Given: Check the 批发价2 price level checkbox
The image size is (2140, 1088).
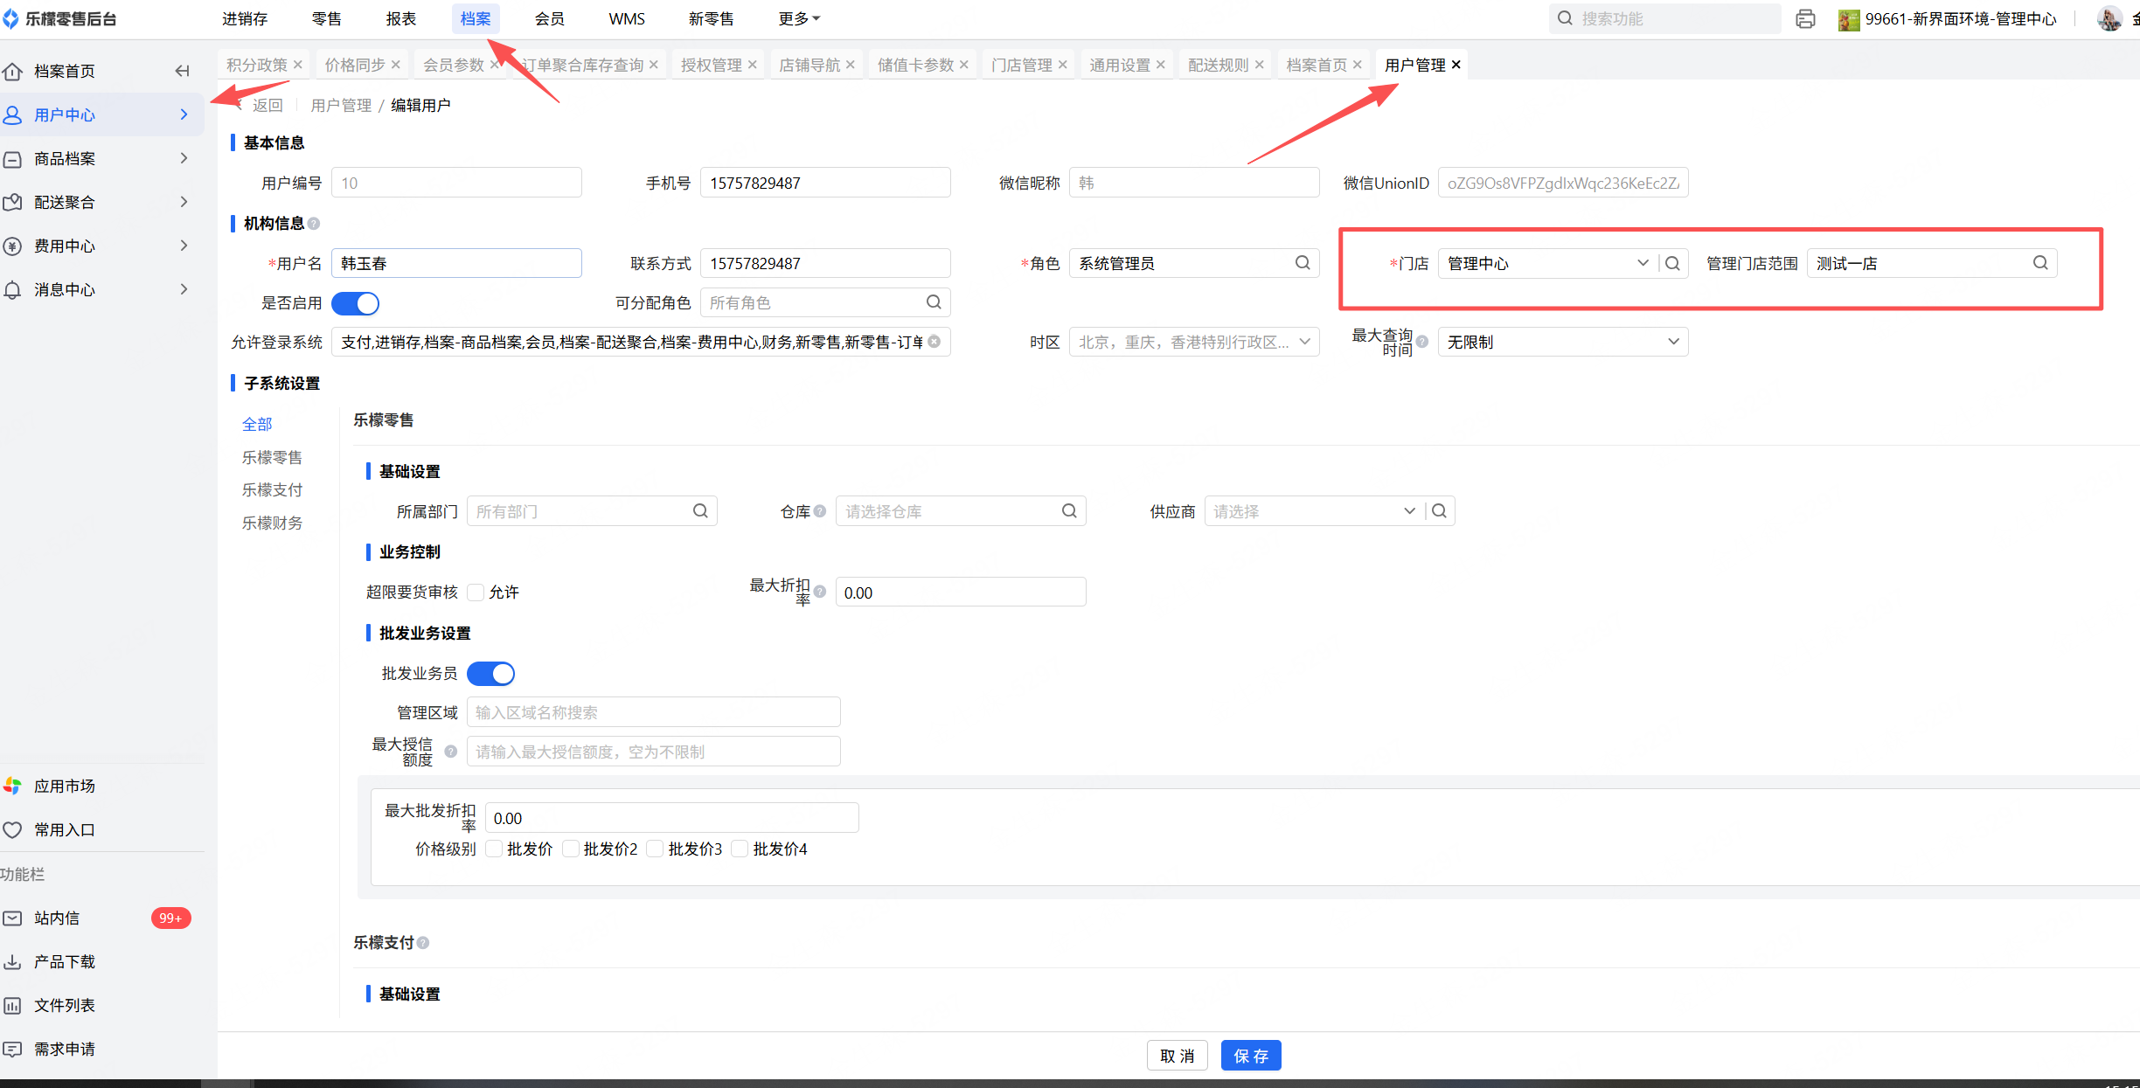Looking at the screenshot, I should pyautogui.click(x=571, y=849).
